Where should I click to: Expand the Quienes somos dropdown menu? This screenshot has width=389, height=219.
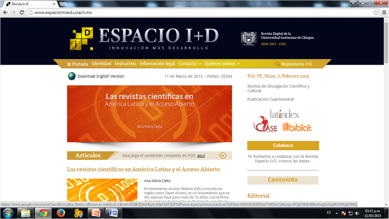[222, 63]
